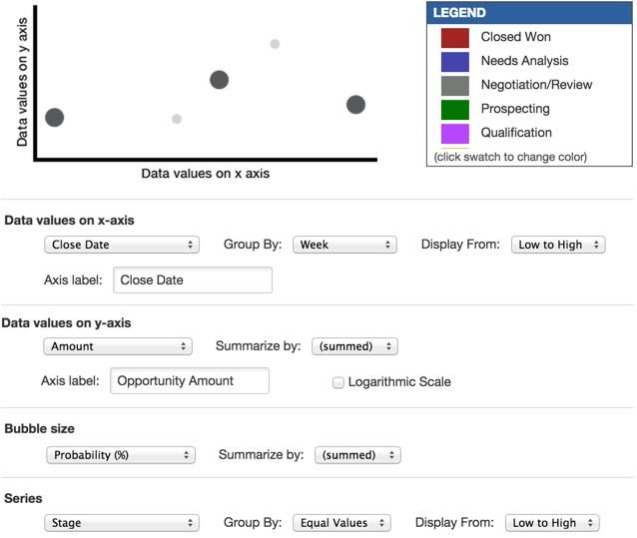Change the Needs Analysis blue swatch color
Screen dimensions: 637x538
tap(455, 62)
